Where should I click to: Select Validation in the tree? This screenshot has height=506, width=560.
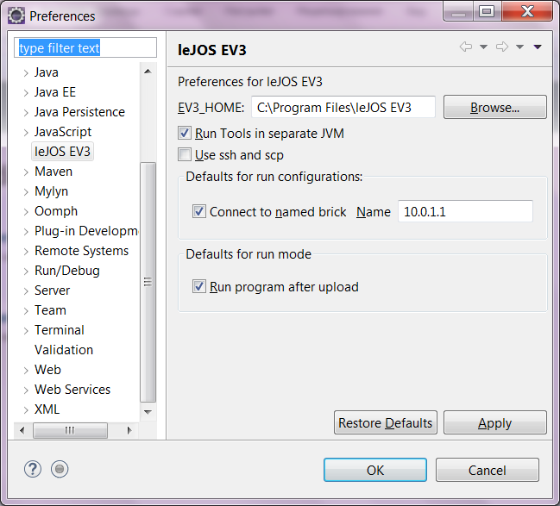64,350
